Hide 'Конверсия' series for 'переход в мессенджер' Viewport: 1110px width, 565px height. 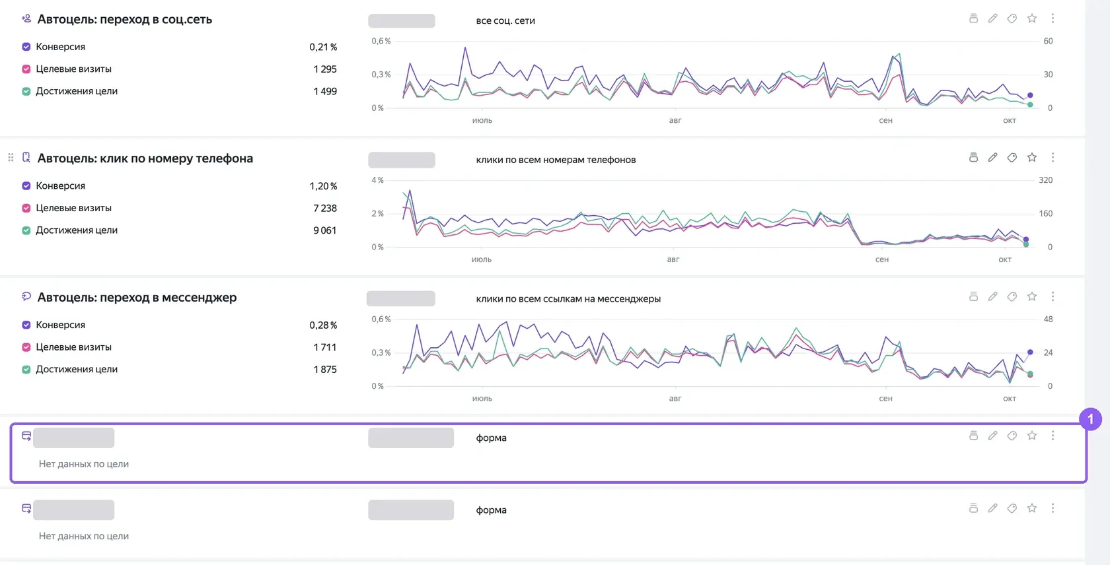pyautogui.click(x=26, y=325)
